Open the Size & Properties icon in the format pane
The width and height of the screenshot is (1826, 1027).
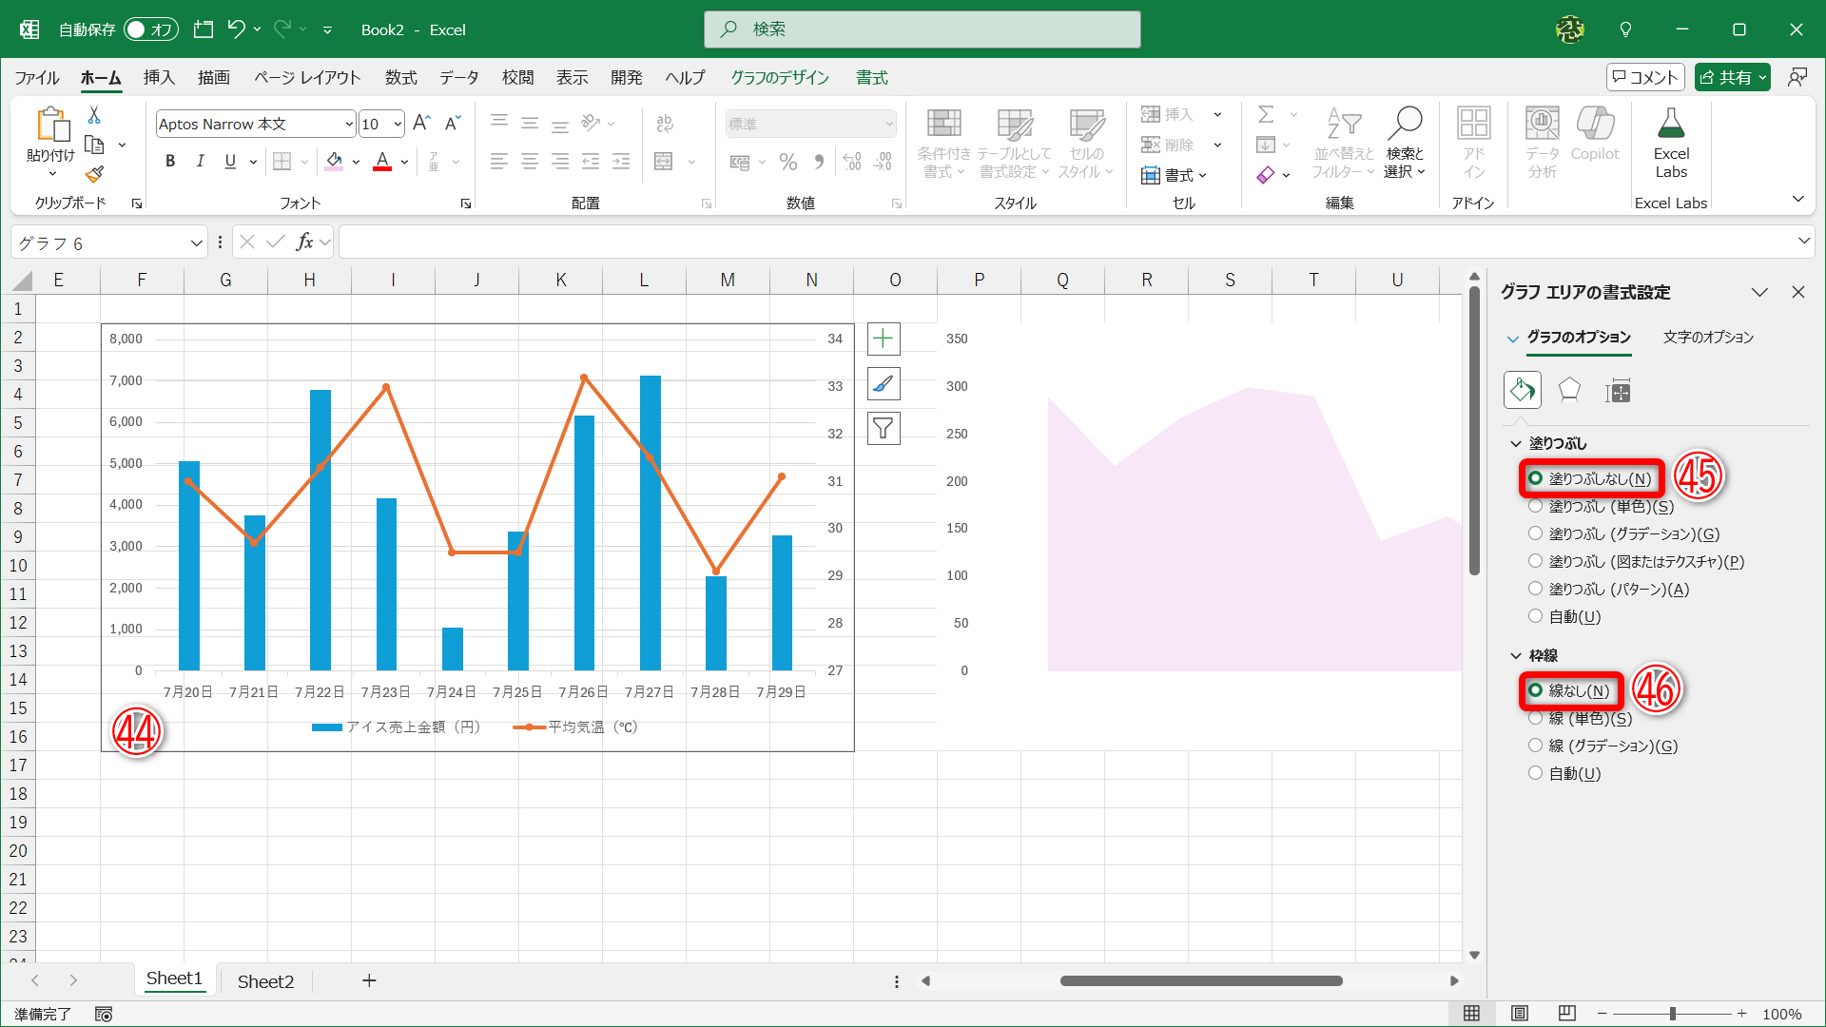pos(1618,390)
